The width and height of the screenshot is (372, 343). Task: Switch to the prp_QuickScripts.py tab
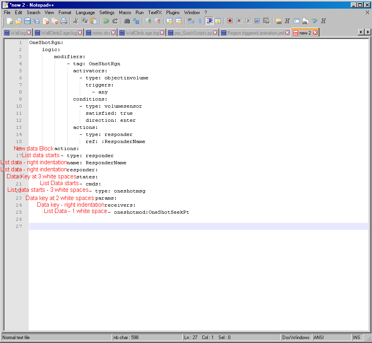(193, 33)
